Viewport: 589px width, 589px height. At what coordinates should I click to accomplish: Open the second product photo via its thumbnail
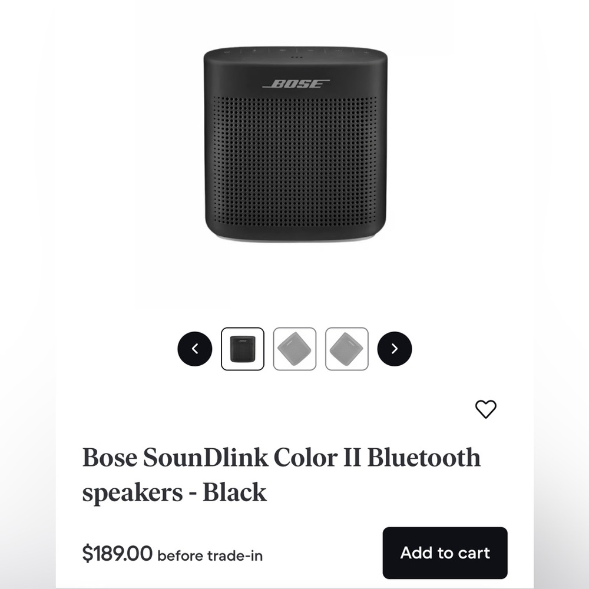click(x=294, y=349)
